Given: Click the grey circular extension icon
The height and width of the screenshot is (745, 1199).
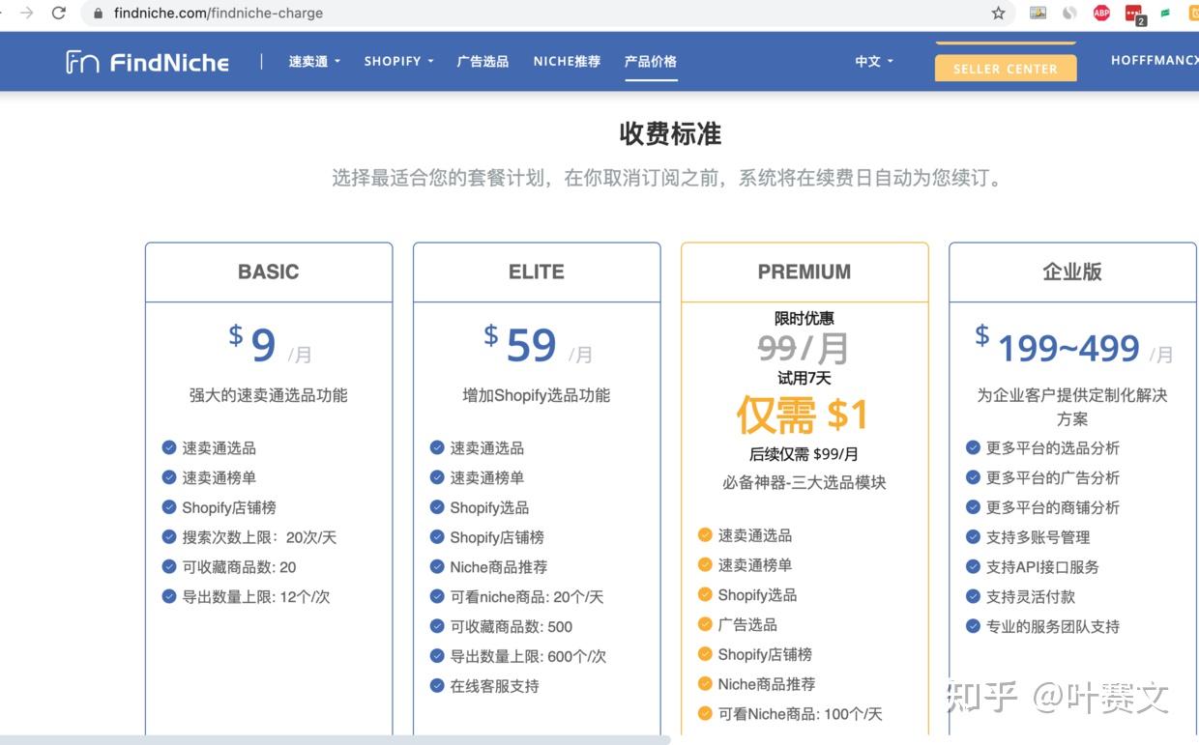Looking at the screenshot, I should coord(1068,14).
